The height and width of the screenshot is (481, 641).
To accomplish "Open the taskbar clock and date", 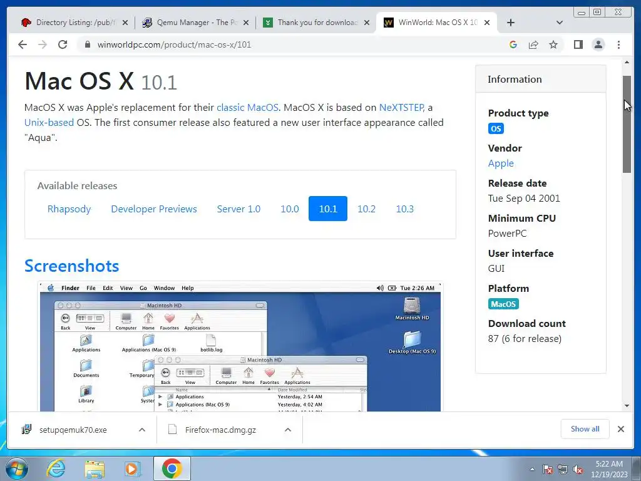I will [609, 469].
